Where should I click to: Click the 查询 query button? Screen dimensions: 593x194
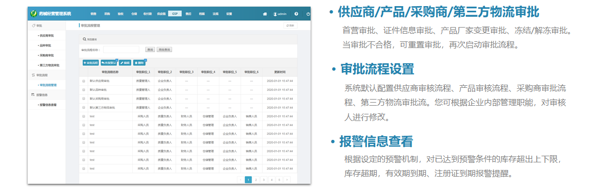(x=150, y=50)
